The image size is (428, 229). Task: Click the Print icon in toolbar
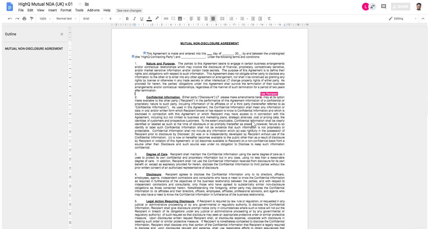click(x=24, y=19)
